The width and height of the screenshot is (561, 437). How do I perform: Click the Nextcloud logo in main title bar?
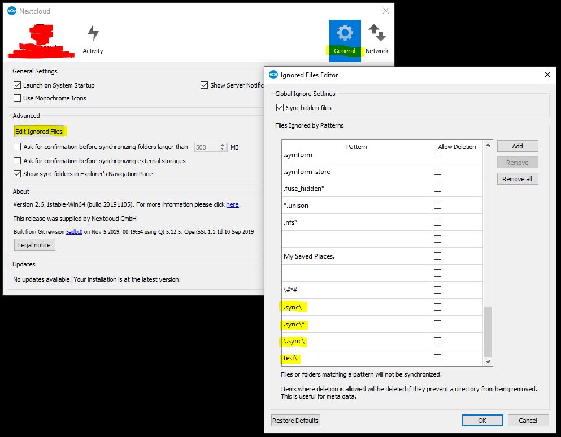point(12,11)
